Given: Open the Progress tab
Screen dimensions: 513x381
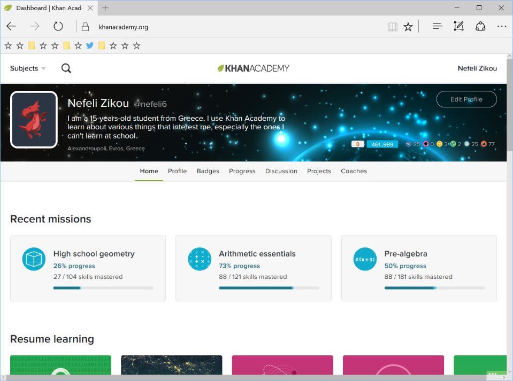Looking at the screenshot, I should 242,171.
